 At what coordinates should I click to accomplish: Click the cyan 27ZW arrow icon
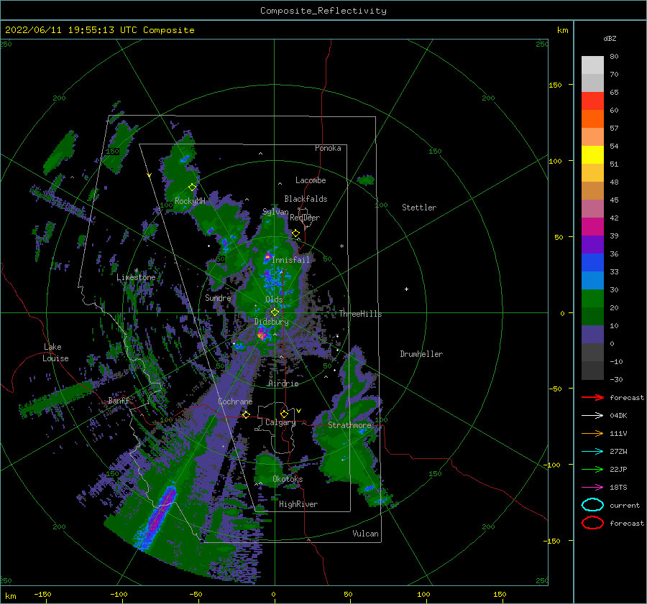pos(592,452)
